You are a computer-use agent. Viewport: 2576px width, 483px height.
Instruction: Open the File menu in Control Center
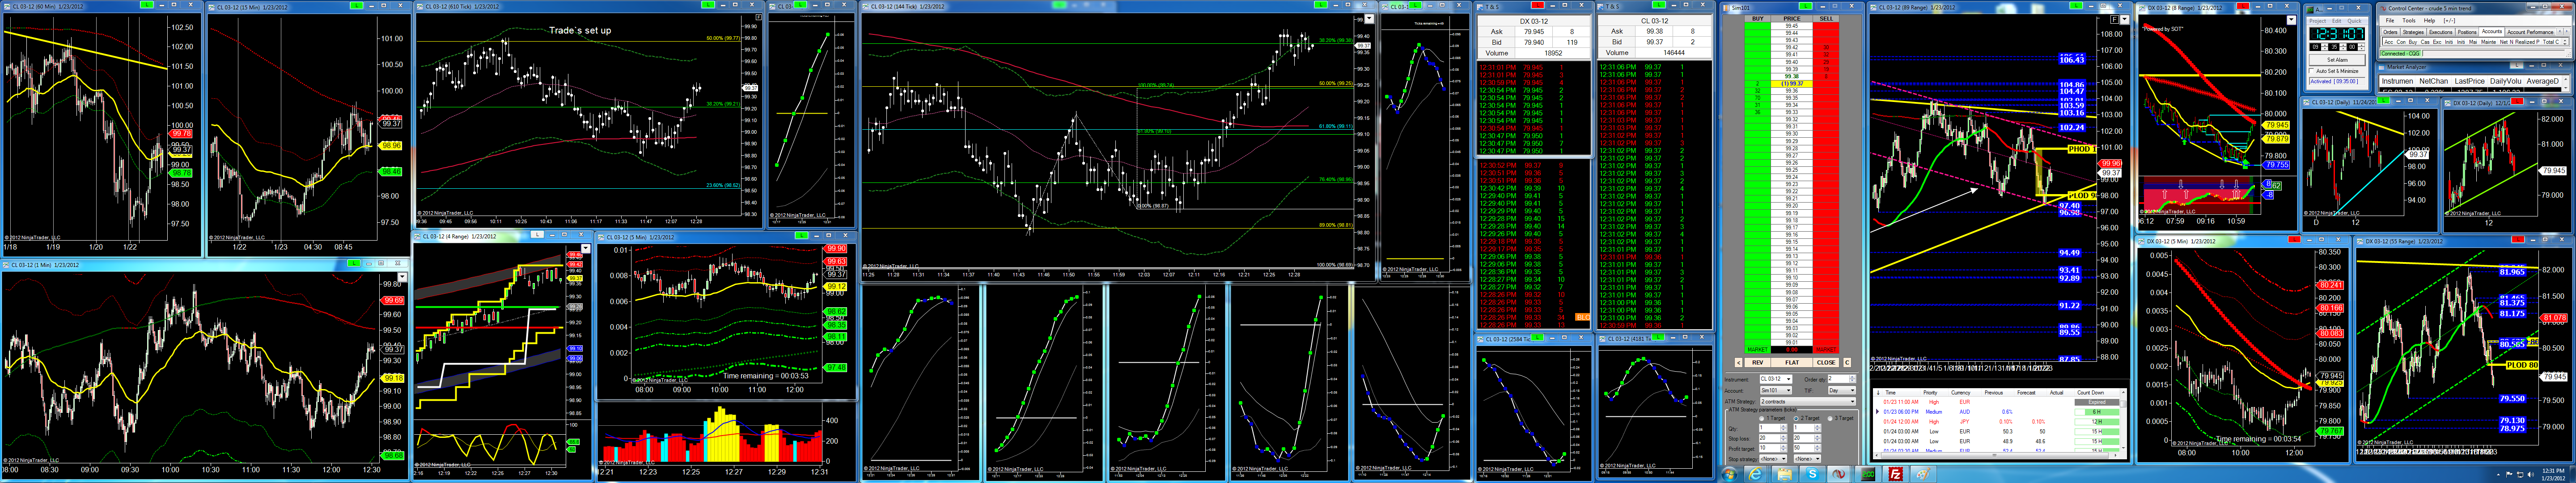pyautogui.click(x=2390, y=20)
